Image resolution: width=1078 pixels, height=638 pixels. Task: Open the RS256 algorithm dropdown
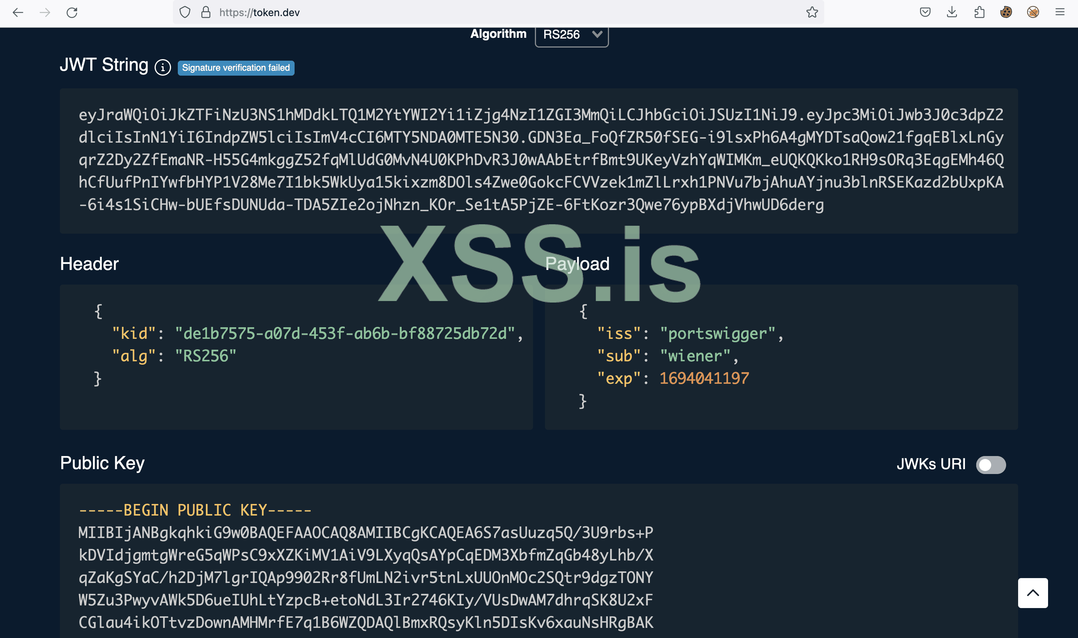[572, 34]
